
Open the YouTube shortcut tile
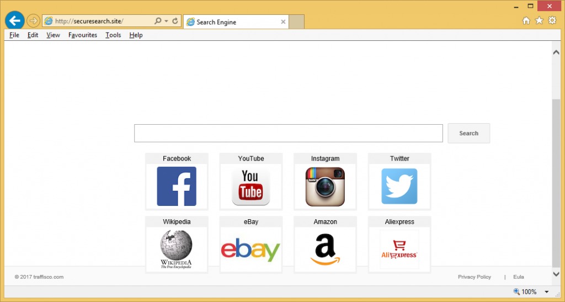click(x=251, y=182)
